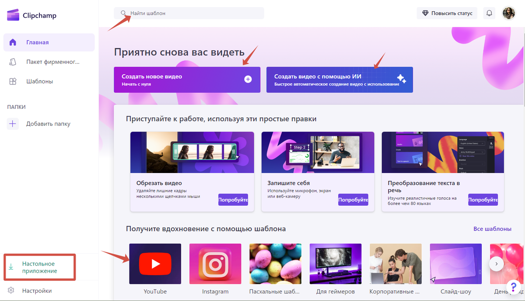Select the Instagram template thumbnail
525x301 pixels.
215,263
